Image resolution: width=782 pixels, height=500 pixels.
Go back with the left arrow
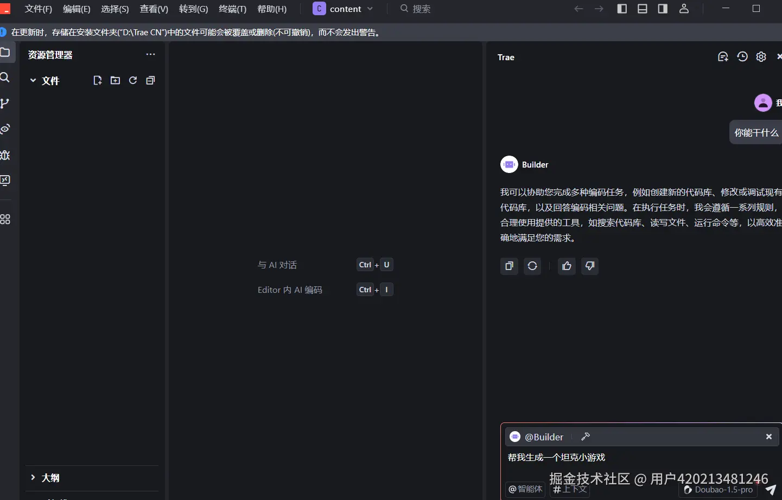[579, 9]
